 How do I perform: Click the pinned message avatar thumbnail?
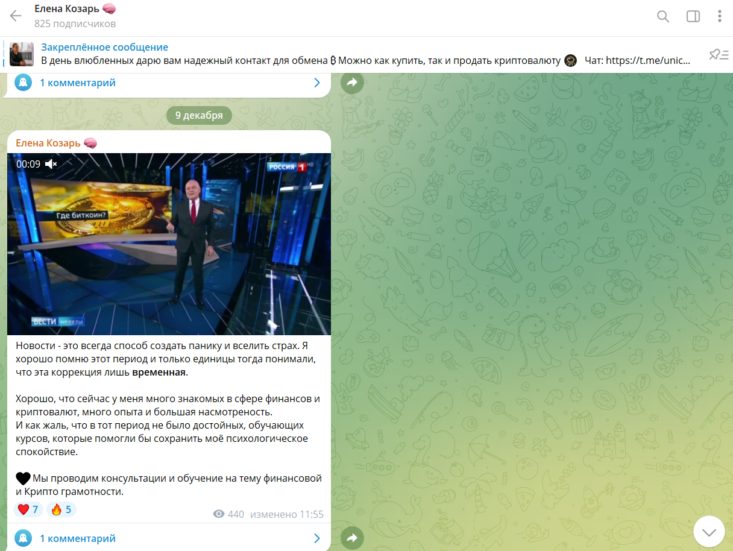pyautogui.click(x=22, y=54)
